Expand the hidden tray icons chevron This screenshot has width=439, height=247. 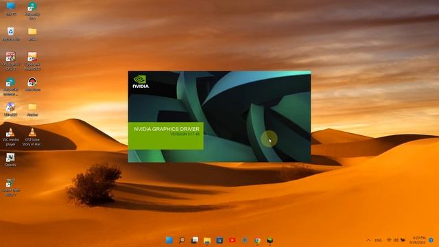[368, 240]
